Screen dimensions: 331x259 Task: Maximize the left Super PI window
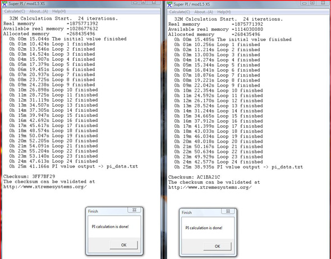(x=143, y=3)
